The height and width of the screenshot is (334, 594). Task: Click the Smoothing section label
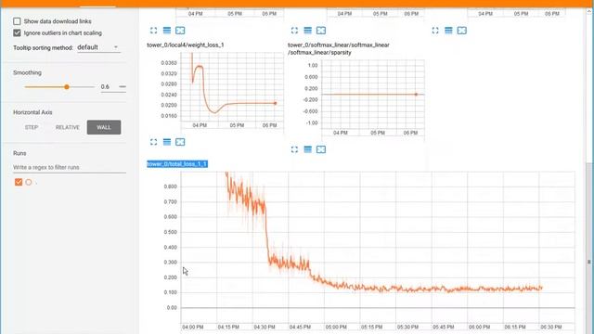point(27,72)
